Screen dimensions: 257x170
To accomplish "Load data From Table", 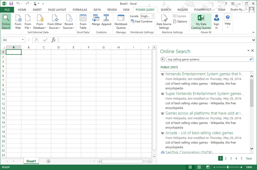I will pos(83,22).
